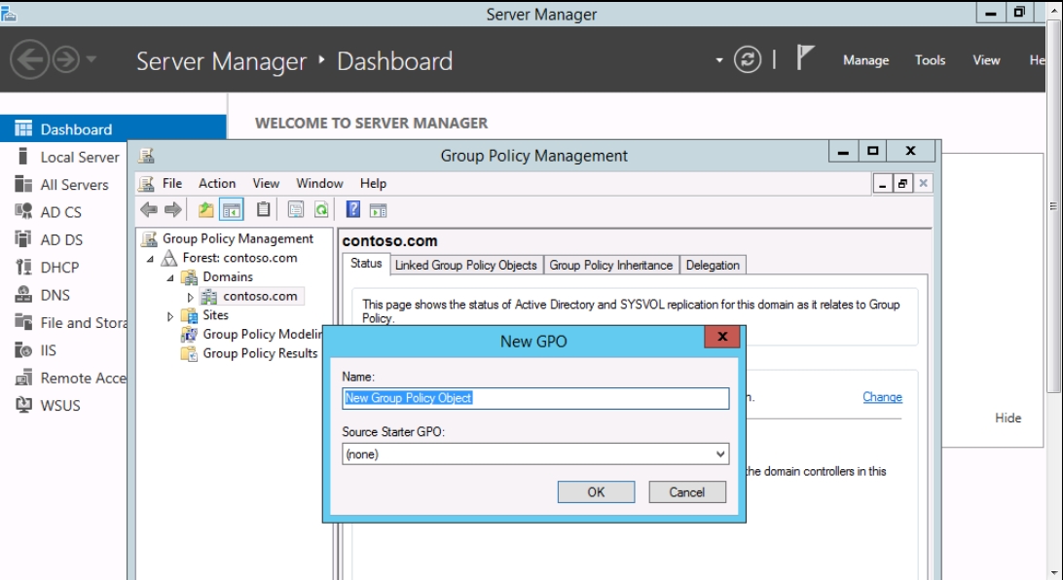Toggle the Show/Hide Console Tree toolbar icon

click(x=232, y=210)
